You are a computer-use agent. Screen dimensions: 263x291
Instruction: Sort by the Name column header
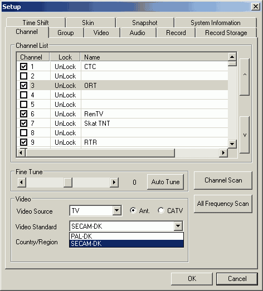coord(154,57)
